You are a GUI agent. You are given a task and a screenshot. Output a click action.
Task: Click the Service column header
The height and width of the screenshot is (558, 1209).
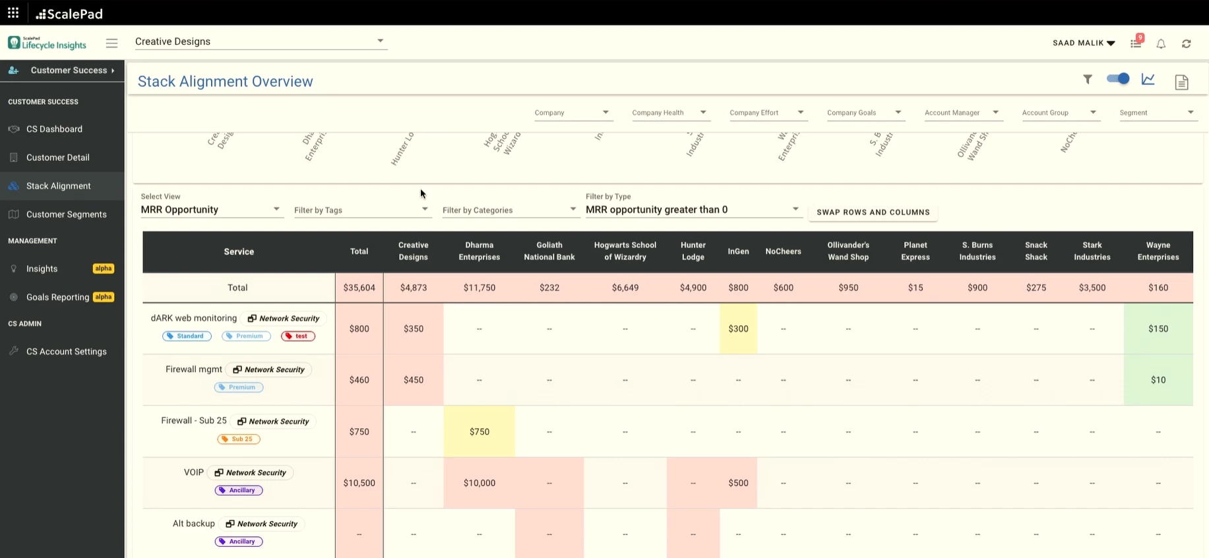[x=239, y=252]
